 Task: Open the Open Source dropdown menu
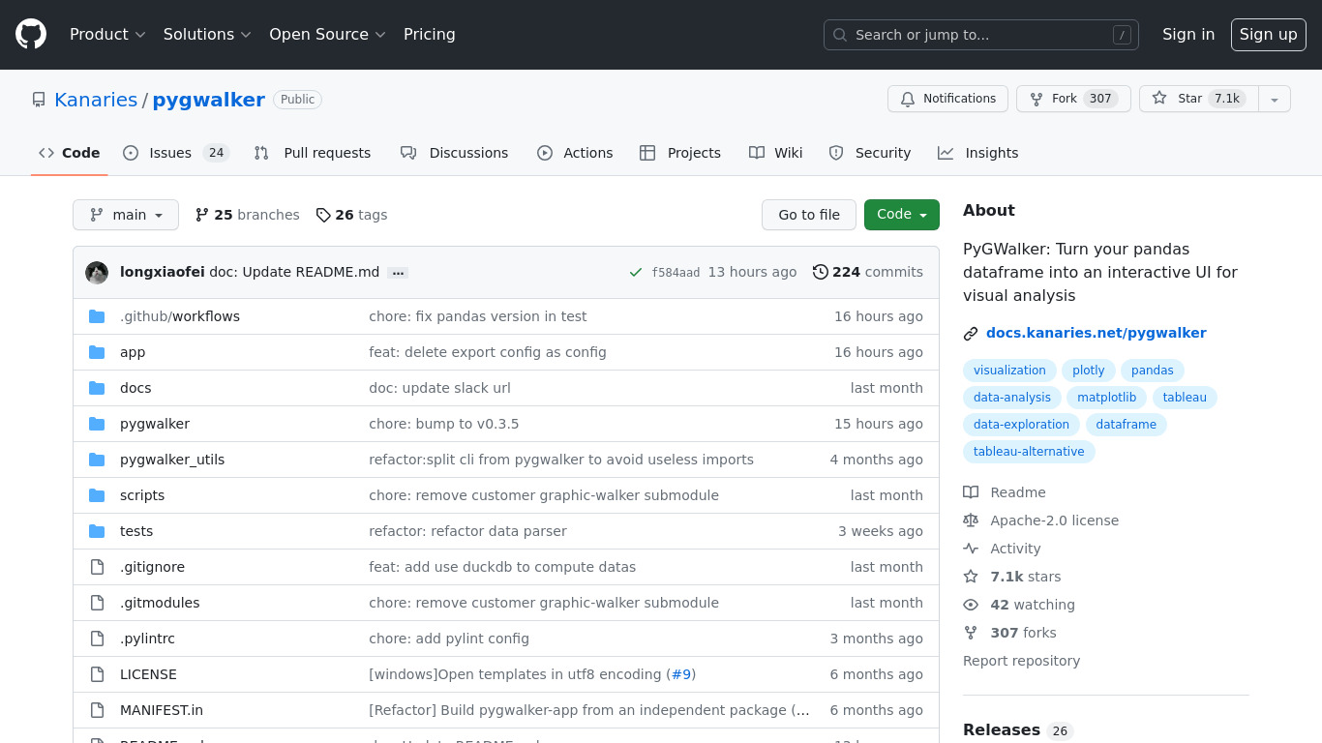tap(327, 35)
